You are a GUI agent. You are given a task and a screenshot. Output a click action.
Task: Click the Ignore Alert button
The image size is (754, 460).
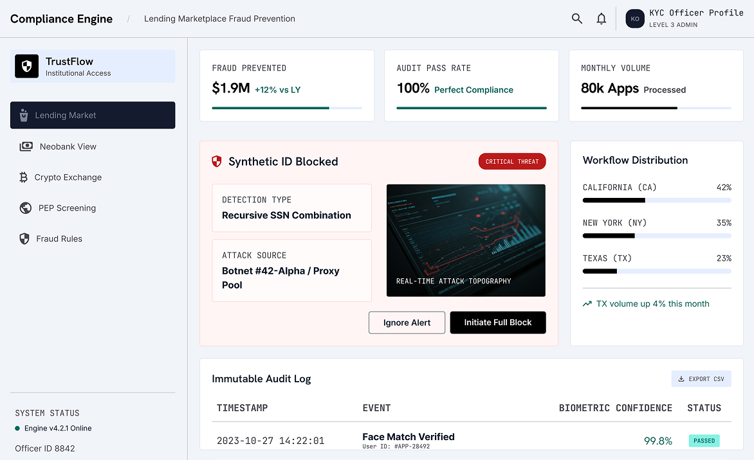pyautogui.click(x=407, y=323)
